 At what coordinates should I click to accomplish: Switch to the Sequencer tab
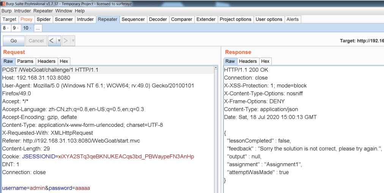133,19
